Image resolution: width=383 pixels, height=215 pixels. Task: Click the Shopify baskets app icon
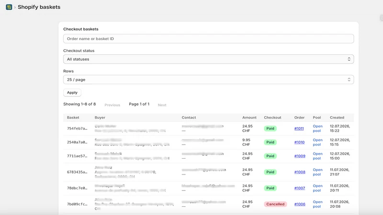9,7
